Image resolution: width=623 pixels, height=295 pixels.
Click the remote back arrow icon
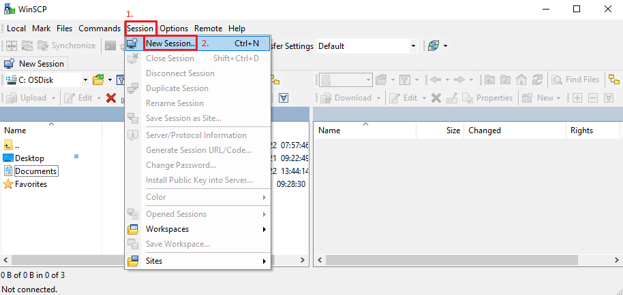tap(436, 80)
